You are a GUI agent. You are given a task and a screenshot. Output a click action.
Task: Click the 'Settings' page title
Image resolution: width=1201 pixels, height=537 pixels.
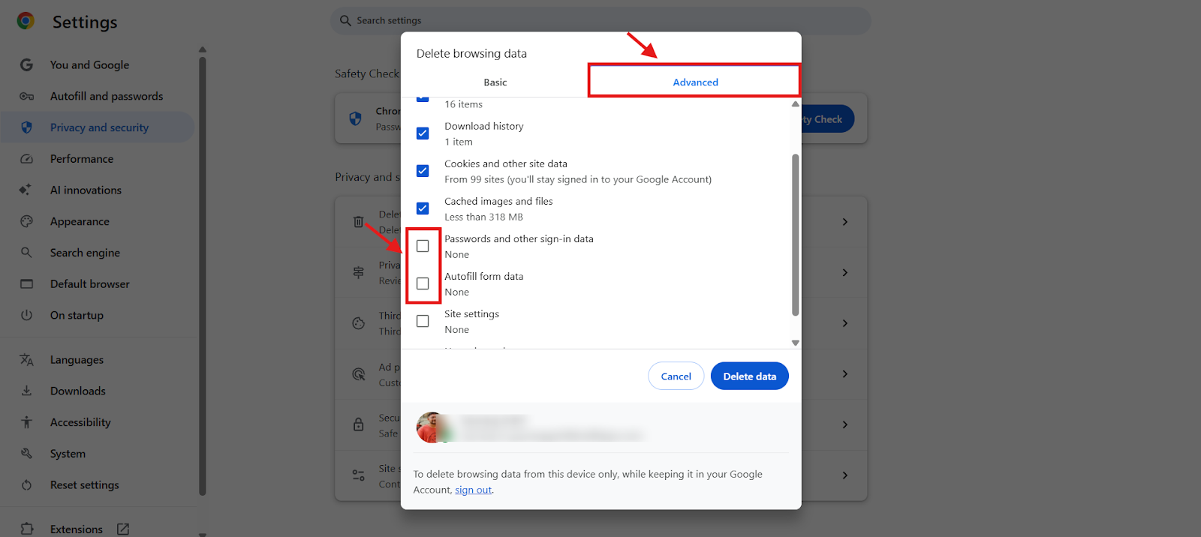click(x=85, y=22)
